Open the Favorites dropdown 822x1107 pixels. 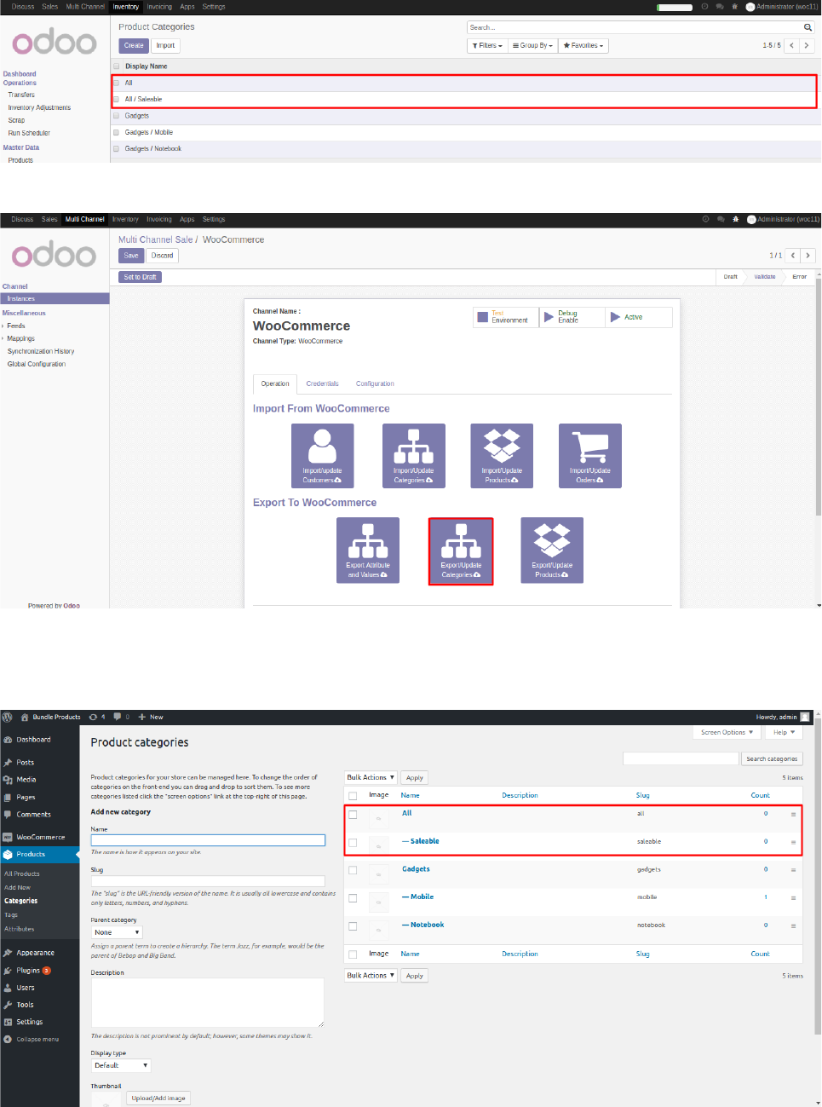point(583,45)
